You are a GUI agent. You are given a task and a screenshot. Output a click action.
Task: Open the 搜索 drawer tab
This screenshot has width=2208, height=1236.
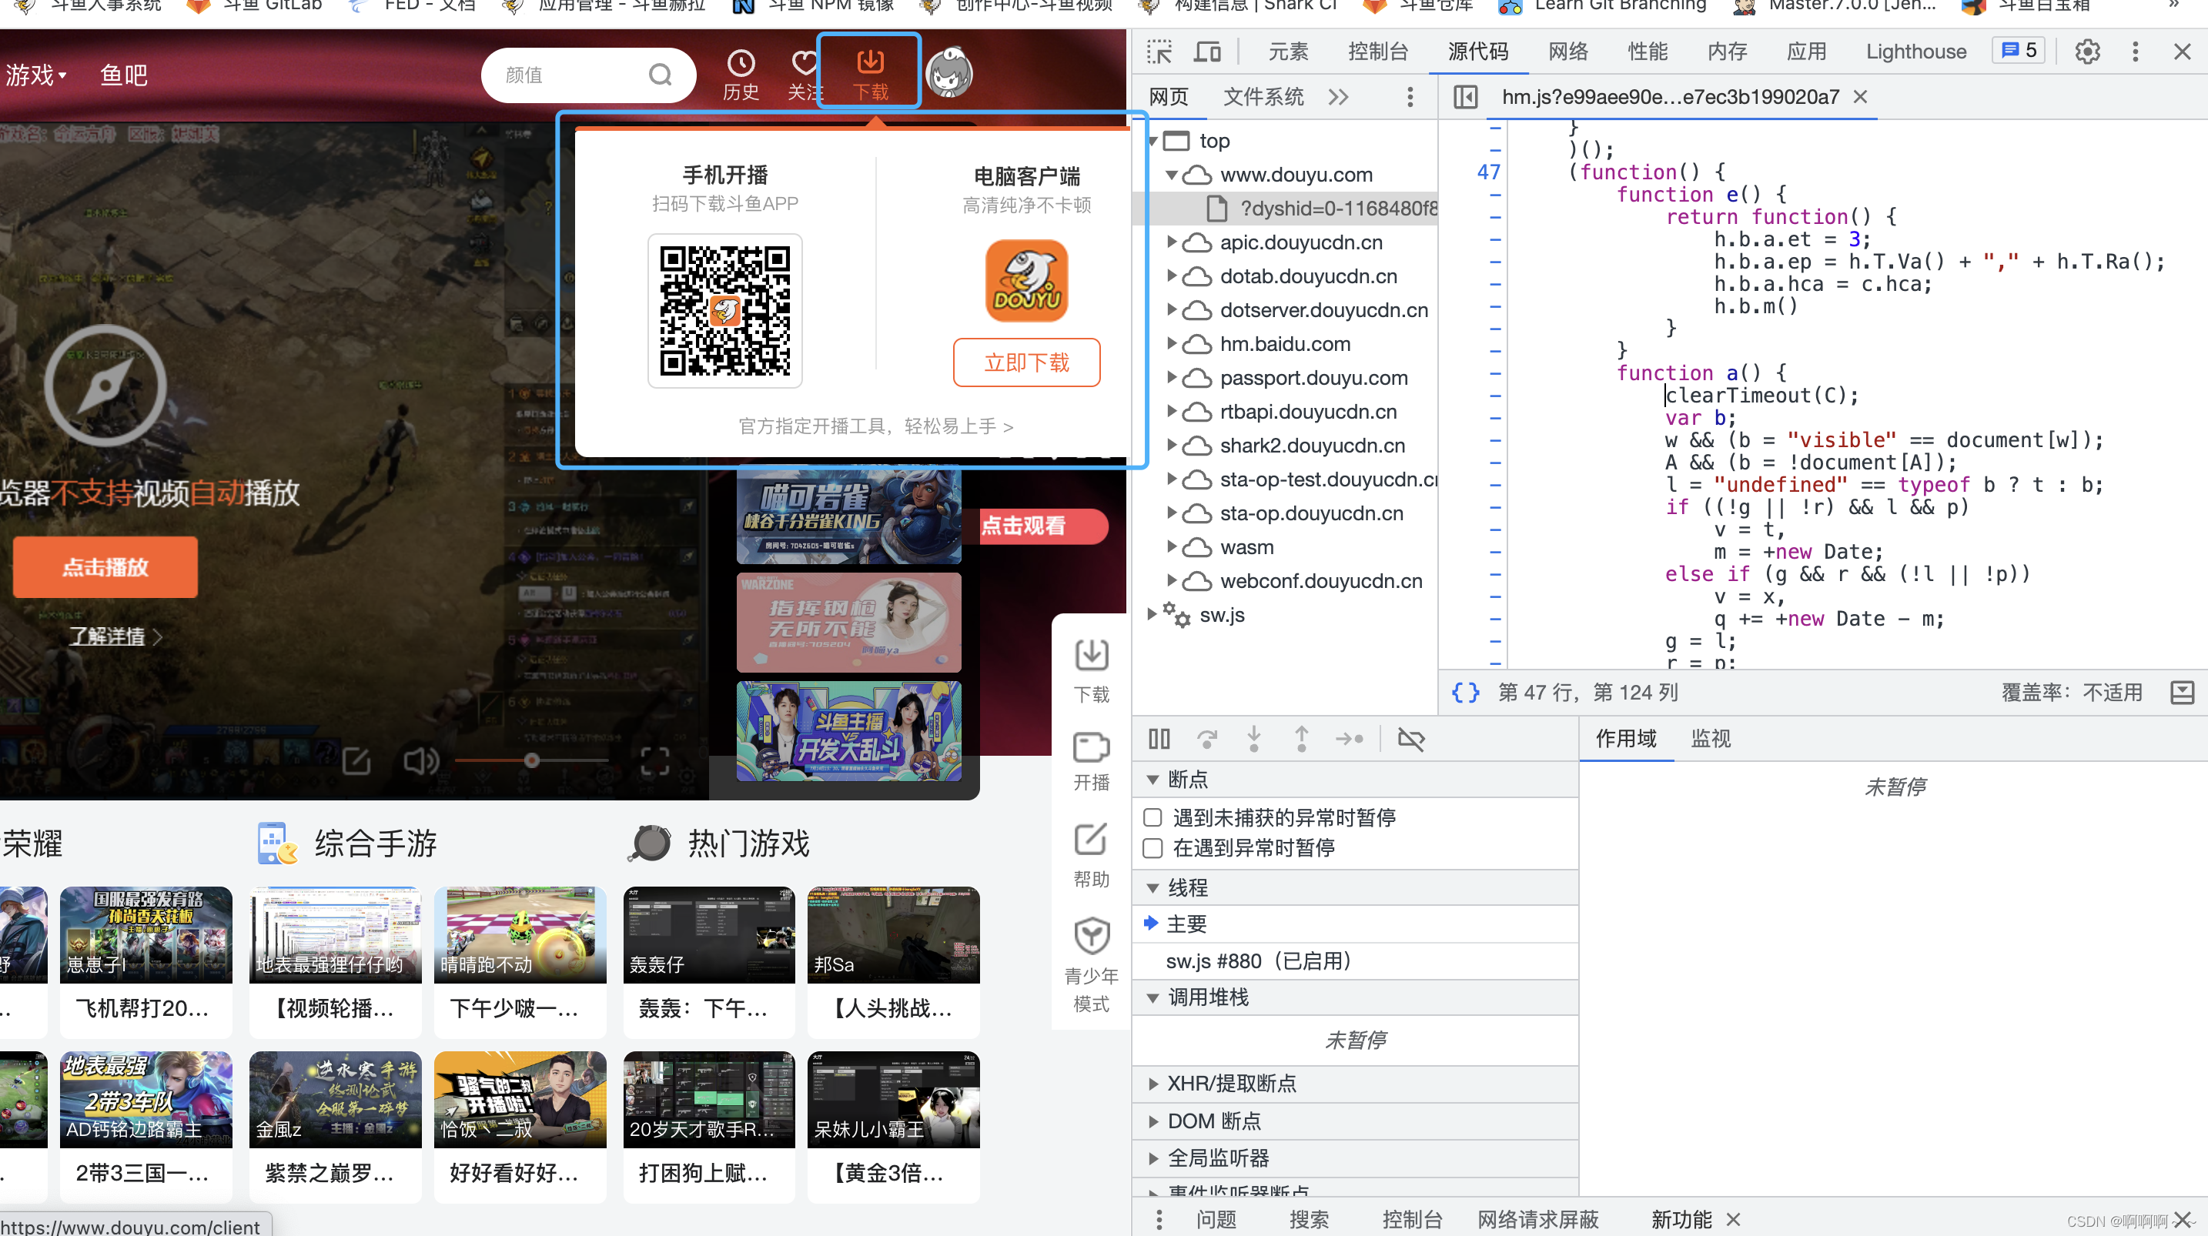click(1309, 1219)
